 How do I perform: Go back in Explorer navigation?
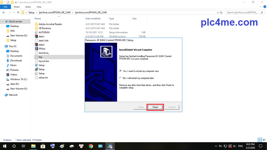4,13
